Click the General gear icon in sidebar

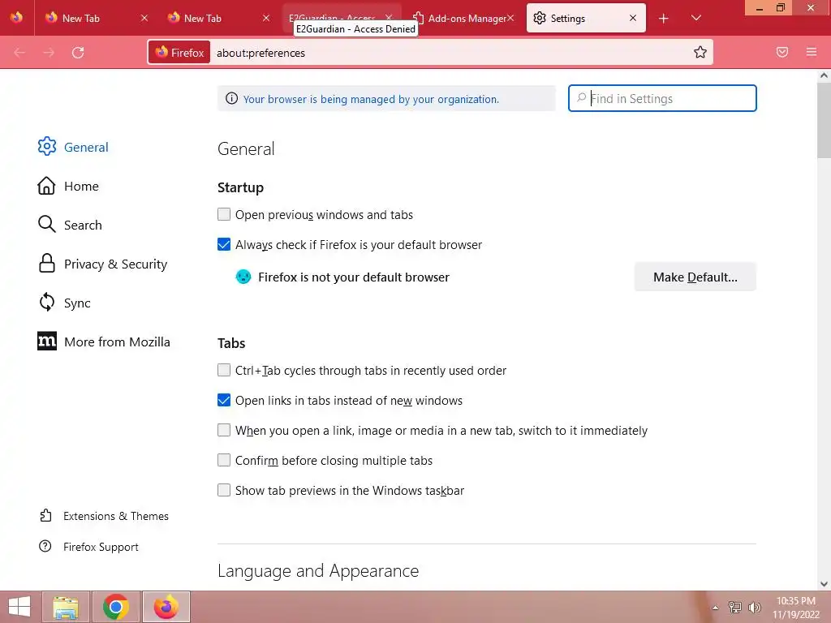[46, 146]
